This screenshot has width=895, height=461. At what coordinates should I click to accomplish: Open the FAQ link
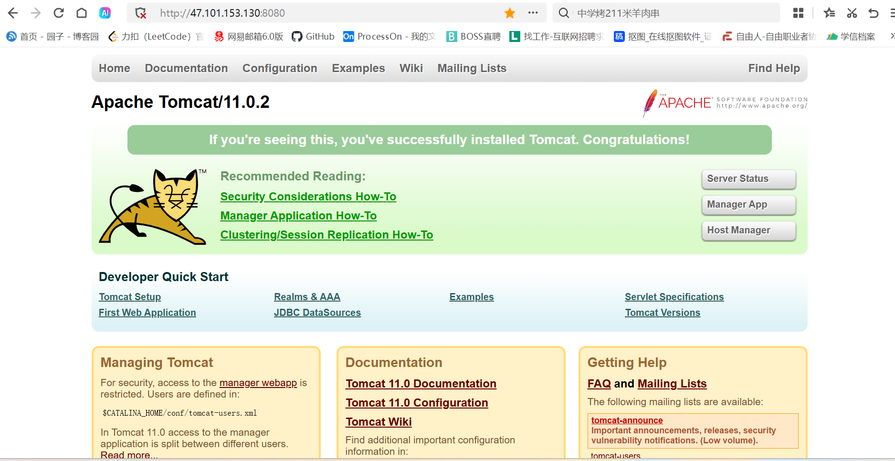(599, 384)
